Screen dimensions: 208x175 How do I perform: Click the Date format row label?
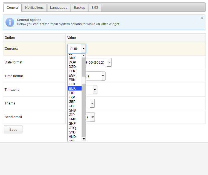click(x=13, y=62)
